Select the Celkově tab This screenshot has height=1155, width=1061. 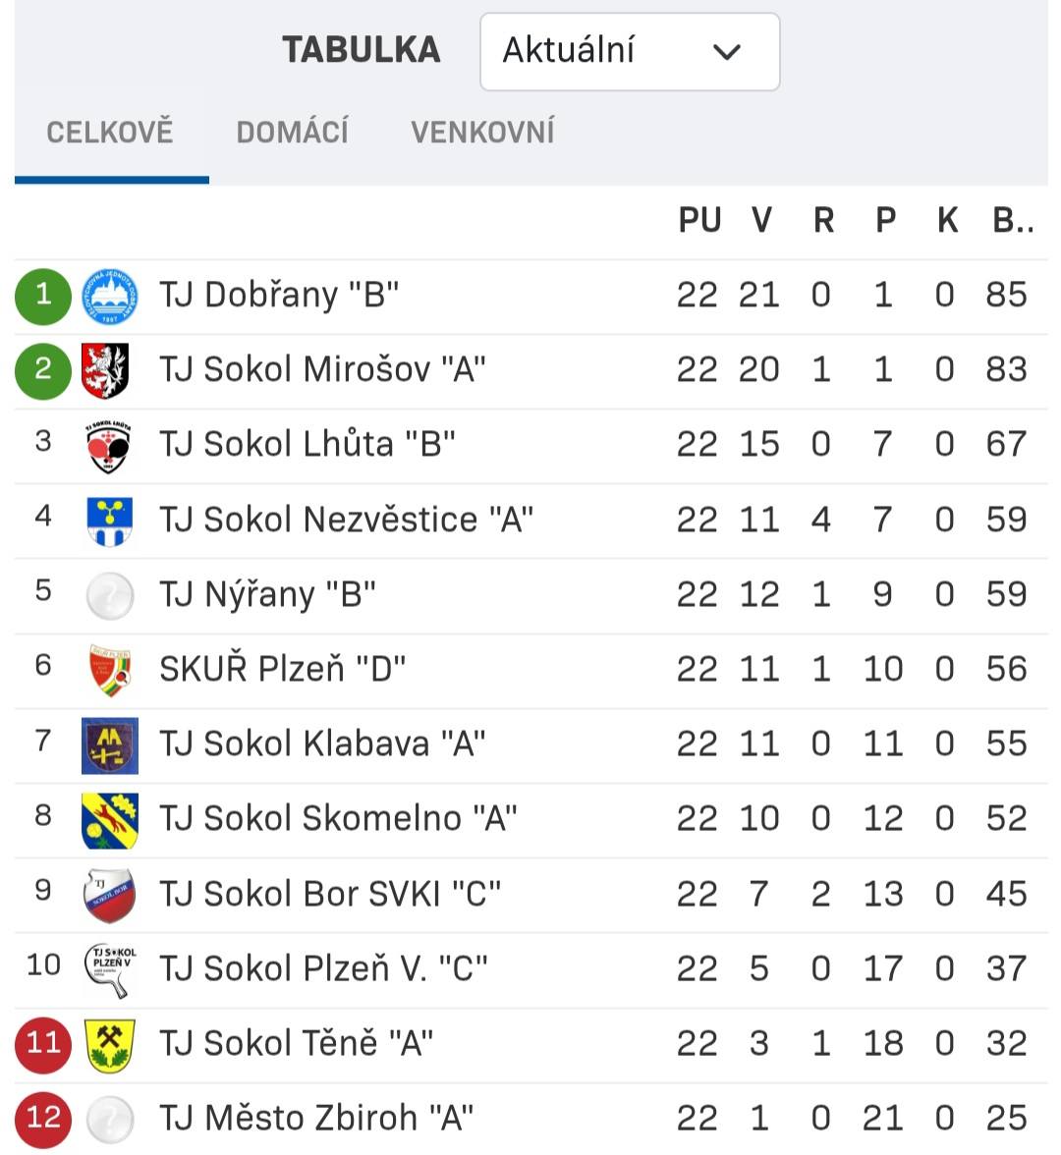pyautogui.click(x=110, y=132)
